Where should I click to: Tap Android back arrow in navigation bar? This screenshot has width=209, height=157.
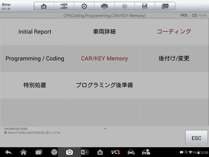tap(8, 152)
